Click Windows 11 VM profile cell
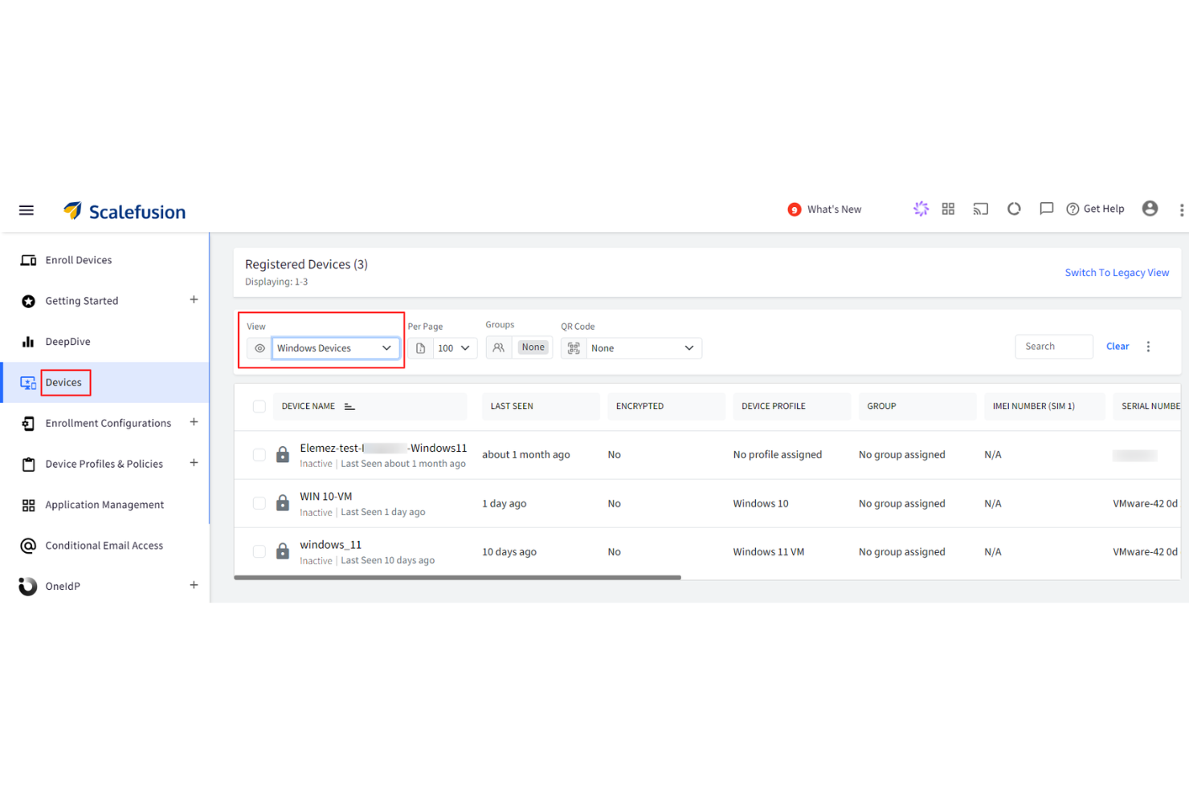Screen dimensions: 1189x792 click(x=769, y=552)
